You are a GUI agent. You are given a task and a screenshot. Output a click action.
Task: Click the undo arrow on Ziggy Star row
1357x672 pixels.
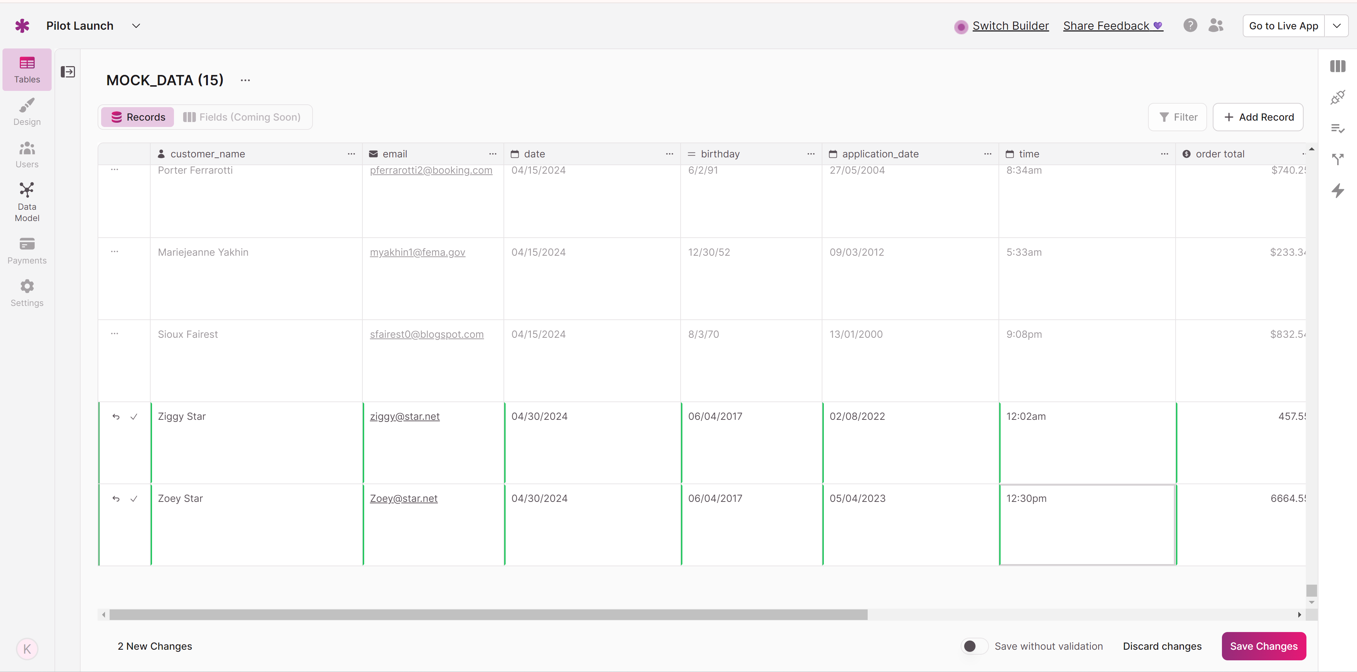pyautogui.click(x=116, y=416)
